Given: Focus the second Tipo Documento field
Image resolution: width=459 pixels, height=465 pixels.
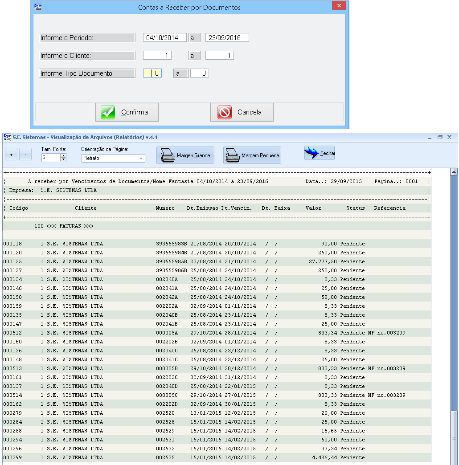Looking at the screenshot, I should pyautogui.click(x=199, y=73).
